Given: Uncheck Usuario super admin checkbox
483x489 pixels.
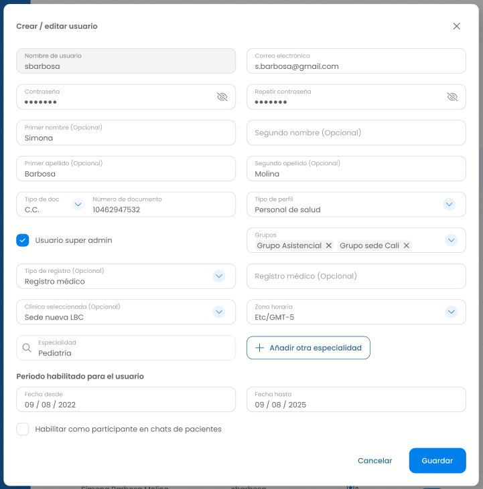Looking at the screenshot, I should click(x=23, y=240).
